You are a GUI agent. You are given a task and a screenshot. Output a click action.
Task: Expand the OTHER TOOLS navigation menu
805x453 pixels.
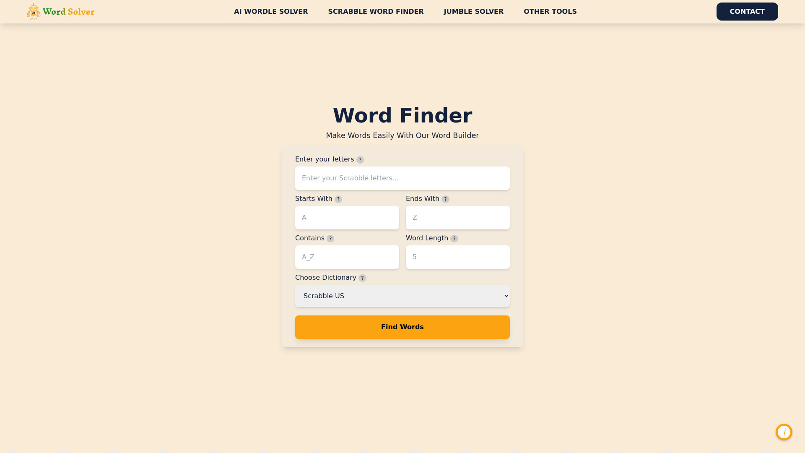(550, 12)
